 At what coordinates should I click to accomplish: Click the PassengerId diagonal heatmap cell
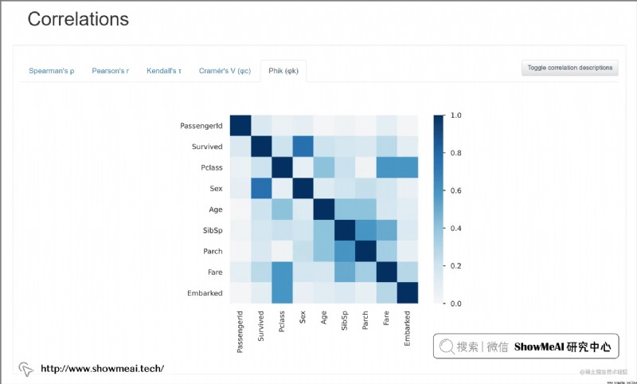click(x=240, y=126)
